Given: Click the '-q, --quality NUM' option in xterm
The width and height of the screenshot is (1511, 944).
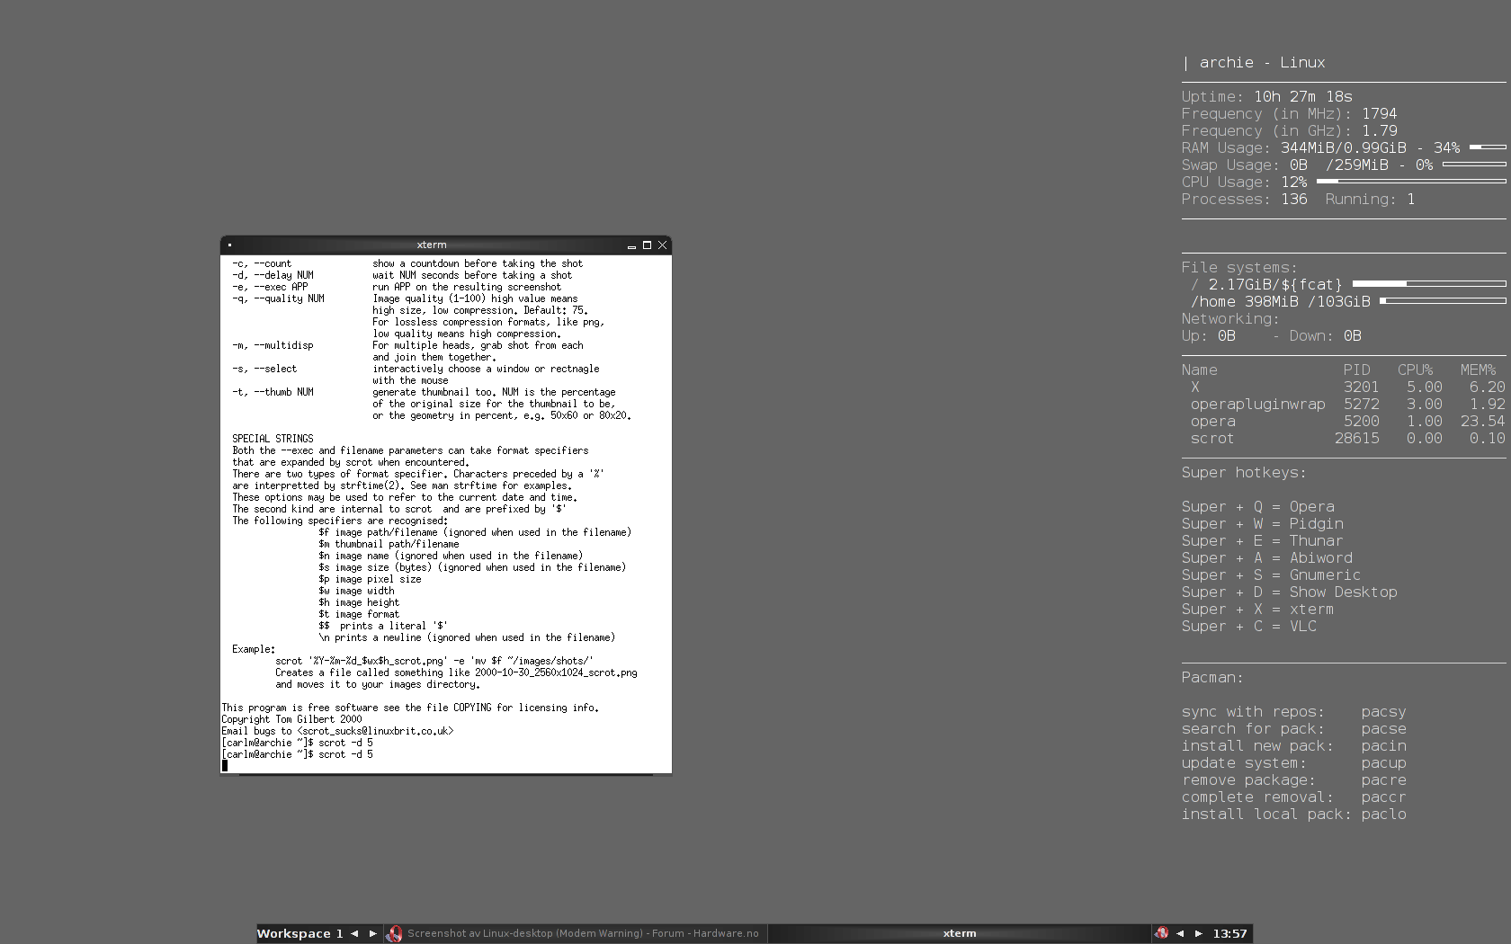Looking at the screenshot, I should pyautogui.click(x=278, y=298).
